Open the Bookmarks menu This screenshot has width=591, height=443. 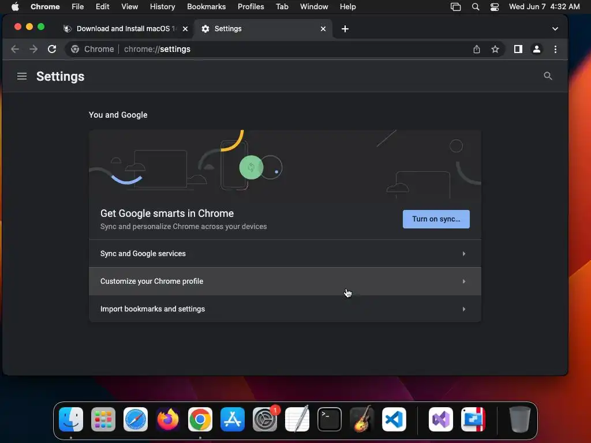206,6
